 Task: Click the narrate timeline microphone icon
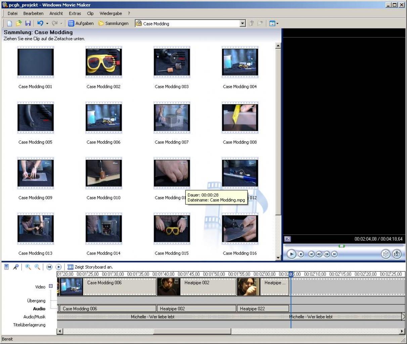16,267
